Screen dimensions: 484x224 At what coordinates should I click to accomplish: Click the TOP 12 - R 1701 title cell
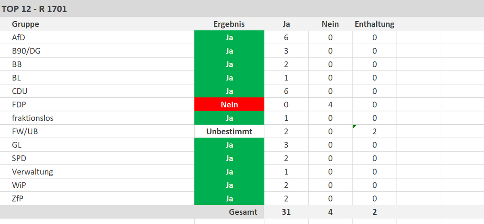34,9
